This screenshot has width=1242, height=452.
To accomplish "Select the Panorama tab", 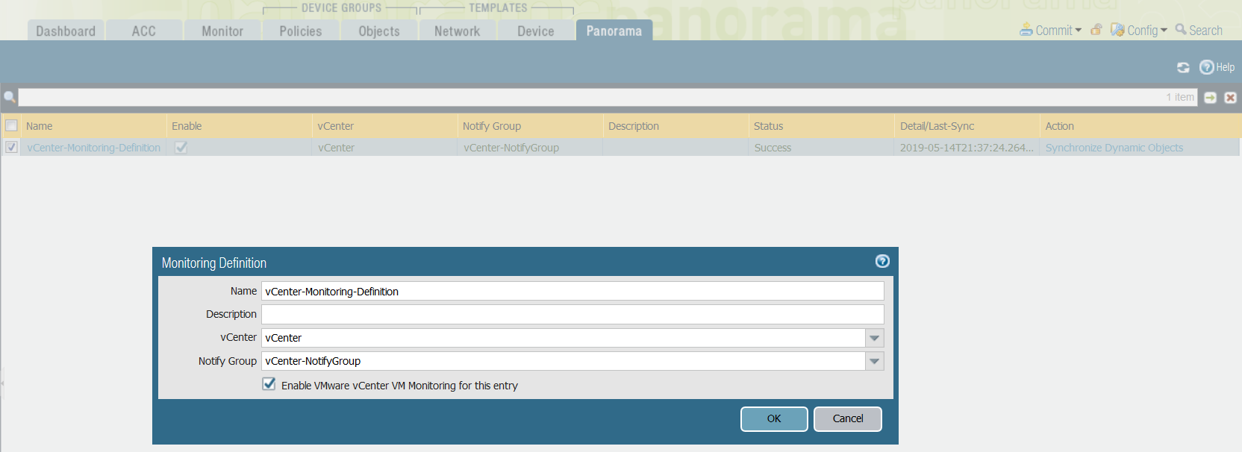I will [614, 31].
